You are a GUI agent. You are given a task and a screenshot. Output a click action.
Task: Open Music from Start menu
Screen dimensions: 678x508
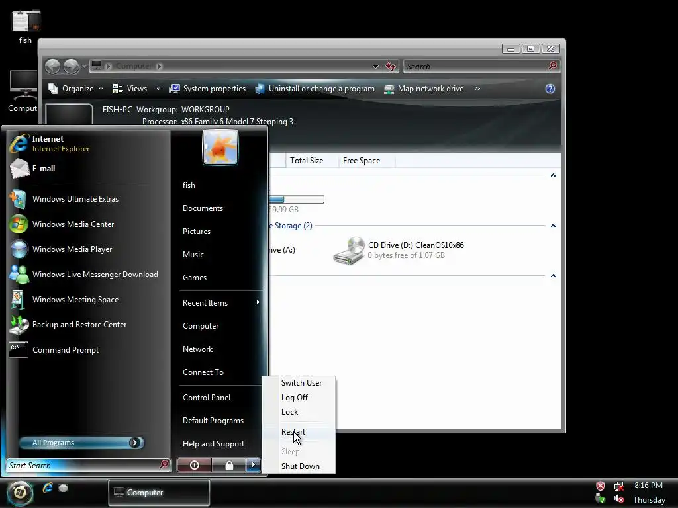[x=193, y=255]
